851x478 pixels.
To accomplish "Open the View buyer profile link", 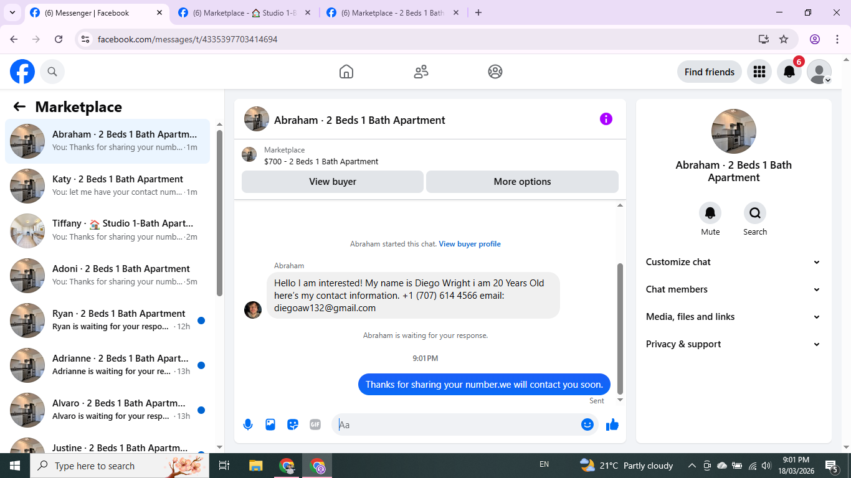I will pos(470,244).
